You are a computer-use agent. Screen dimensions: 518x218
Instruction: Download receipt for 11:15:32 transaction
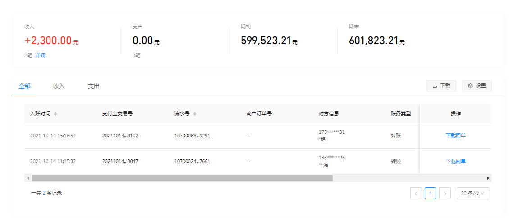[x=455, y=161]
